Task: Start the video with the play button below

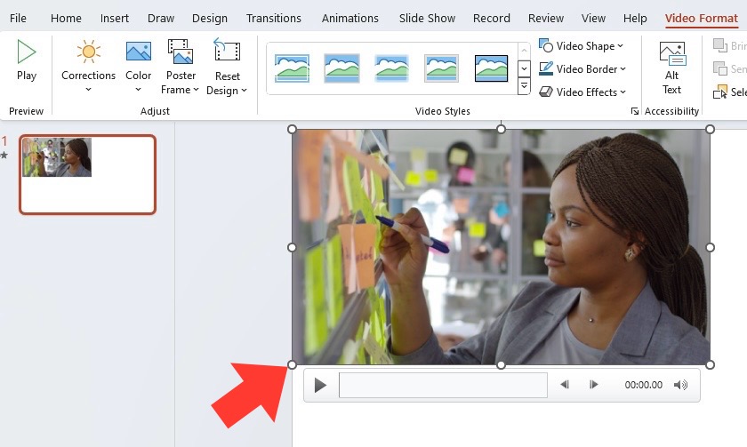Action: (320, 385)
